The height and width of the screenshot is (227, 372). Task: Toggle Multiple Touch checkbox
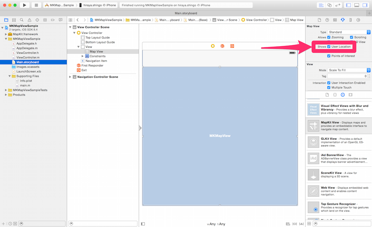coord(329,88)
